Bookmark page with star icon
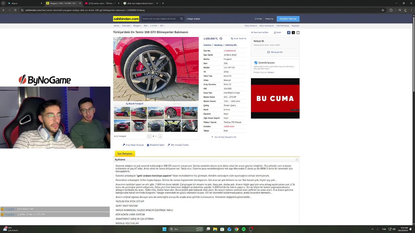This screenshot has width=415, height=233. [383, 10]
